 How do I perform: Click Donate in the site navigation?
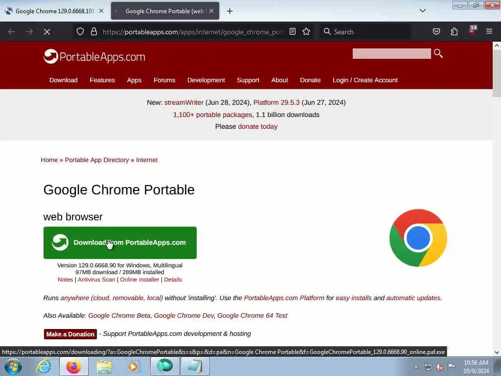310,80
